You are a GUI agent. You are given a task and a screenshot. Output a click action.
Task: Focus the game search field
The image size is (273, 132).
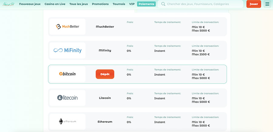coord(201,4)
